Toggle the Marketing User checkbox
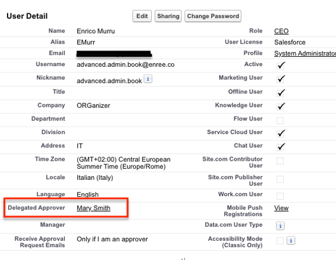This screenshot has height=260, width=336. tap(280, 79)
